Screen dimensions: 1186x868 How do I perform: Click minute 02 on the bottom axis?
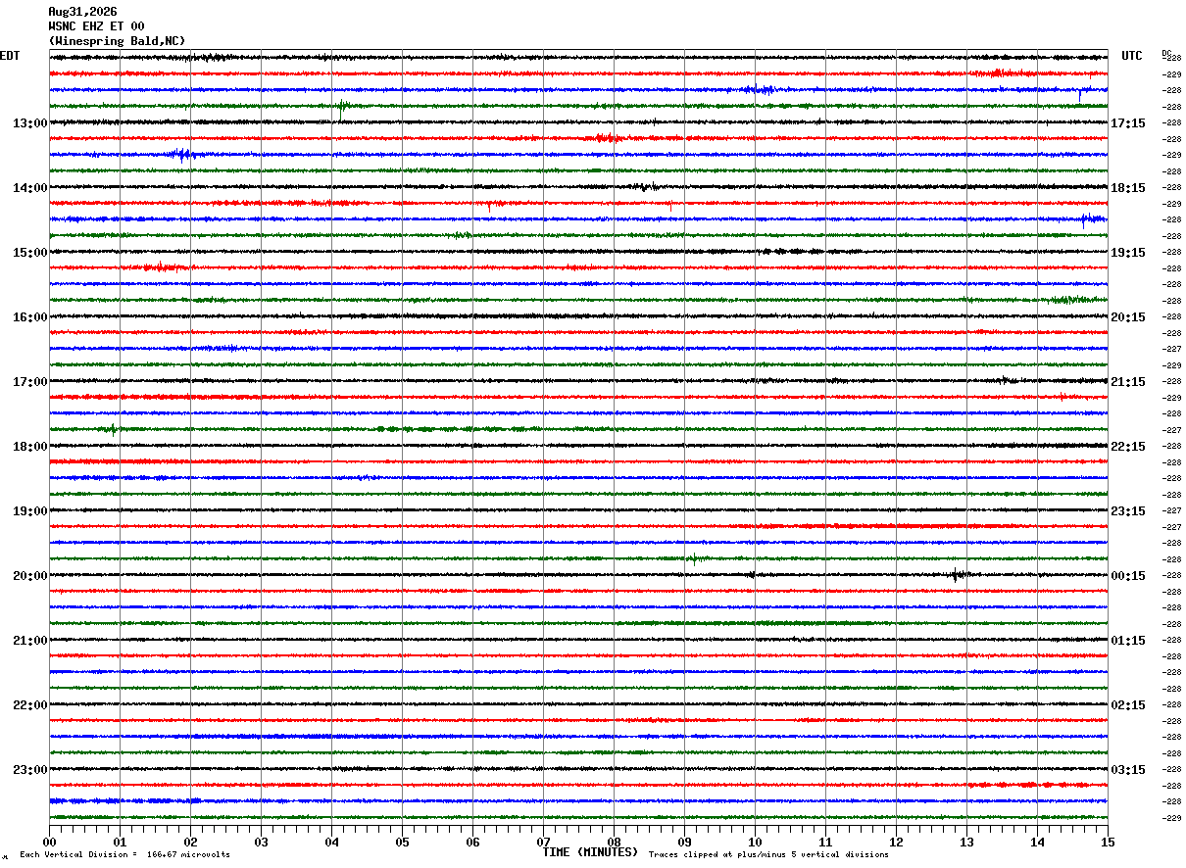pos(190,842)
